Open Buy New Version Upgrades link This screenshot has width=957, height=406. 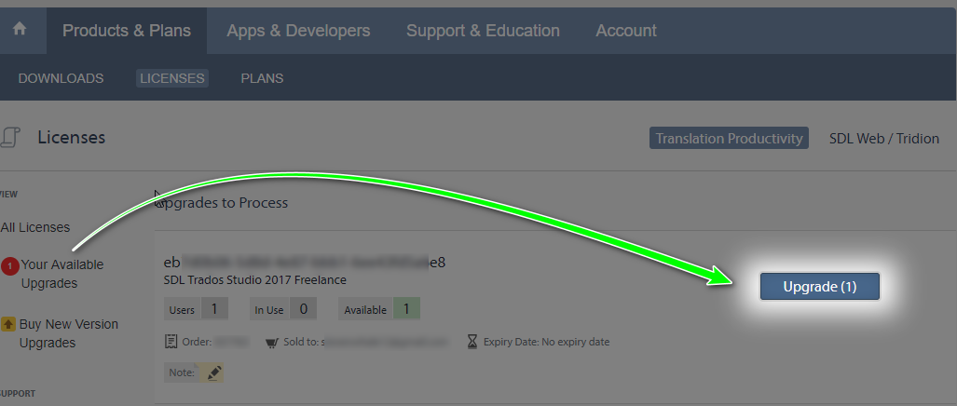click(68, 333)
